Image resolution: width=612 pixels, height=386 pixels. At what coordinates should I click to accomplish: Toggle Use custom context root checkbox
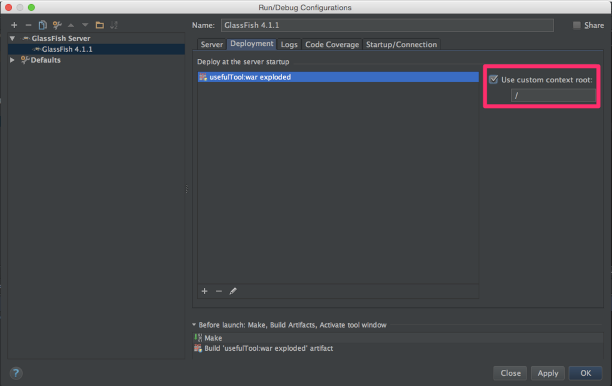493,79
